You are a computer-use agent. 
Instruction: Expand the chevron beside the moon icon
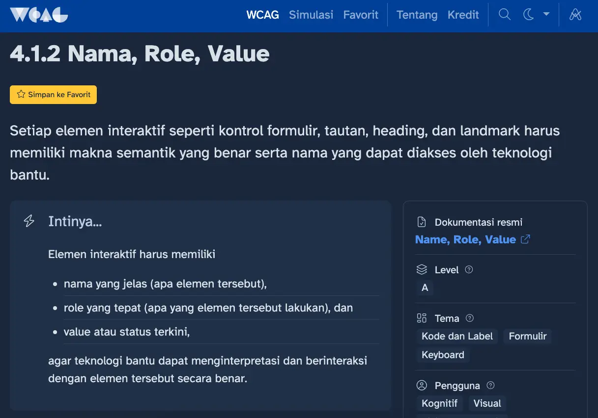[546, 15]
